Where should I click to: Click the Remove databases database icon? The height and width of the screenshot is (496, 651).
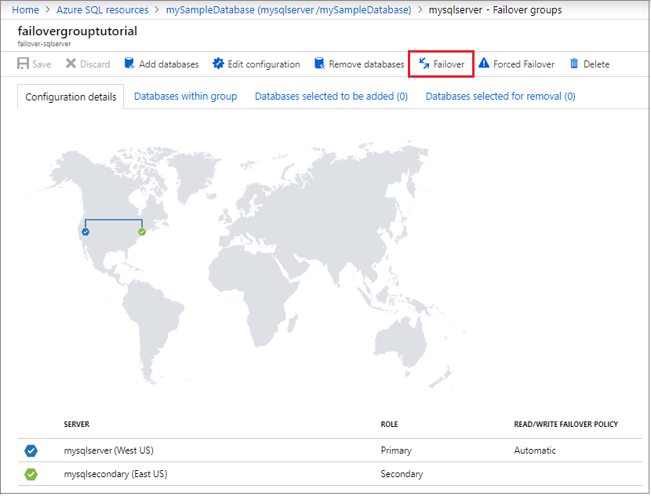click(318, 64)
